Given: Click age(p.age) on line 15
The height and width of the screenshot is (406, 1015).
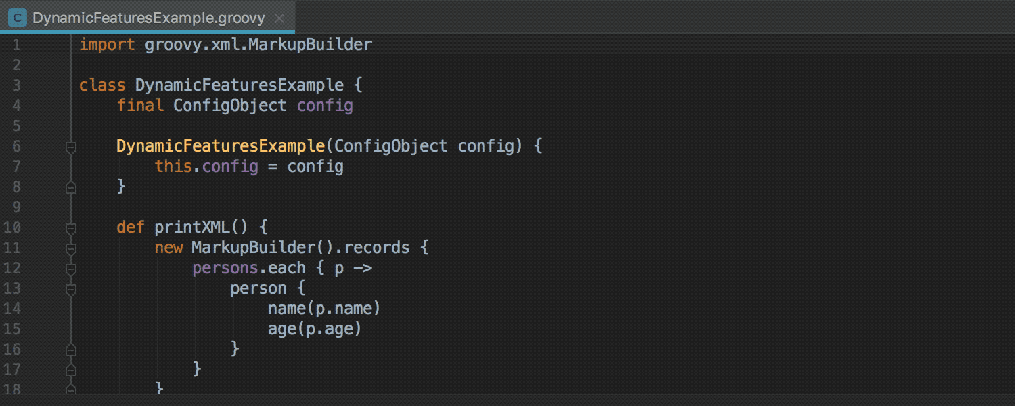Looking at the screenshot, I should click(315, 329).
